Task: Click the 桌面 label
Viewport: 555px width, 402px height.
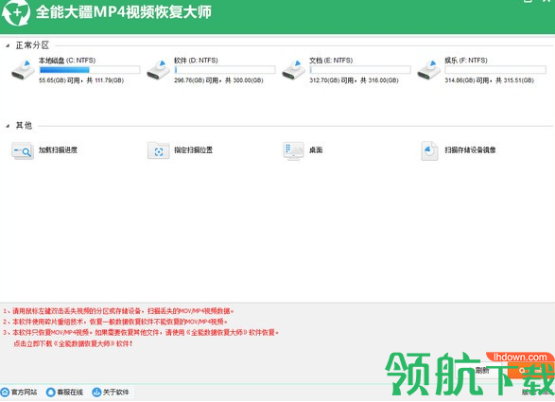Action: tap(316, 150)
